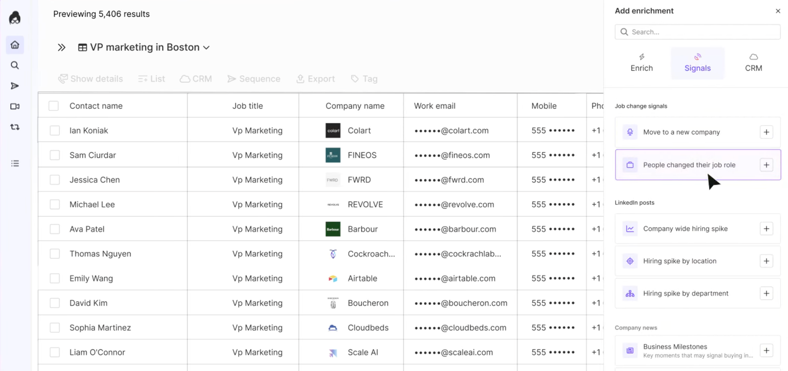
Task: Add the Hiring spike by location signal
Action: pyautogui.click(x=766, y=261)
